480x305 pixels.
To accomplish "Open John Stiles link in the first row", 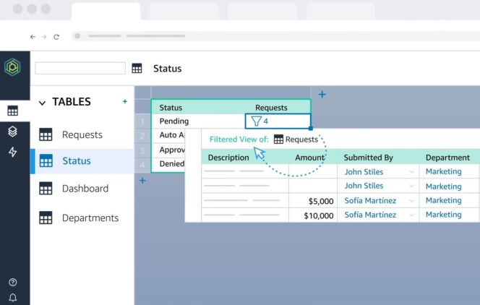I will [x=364, y=172].
